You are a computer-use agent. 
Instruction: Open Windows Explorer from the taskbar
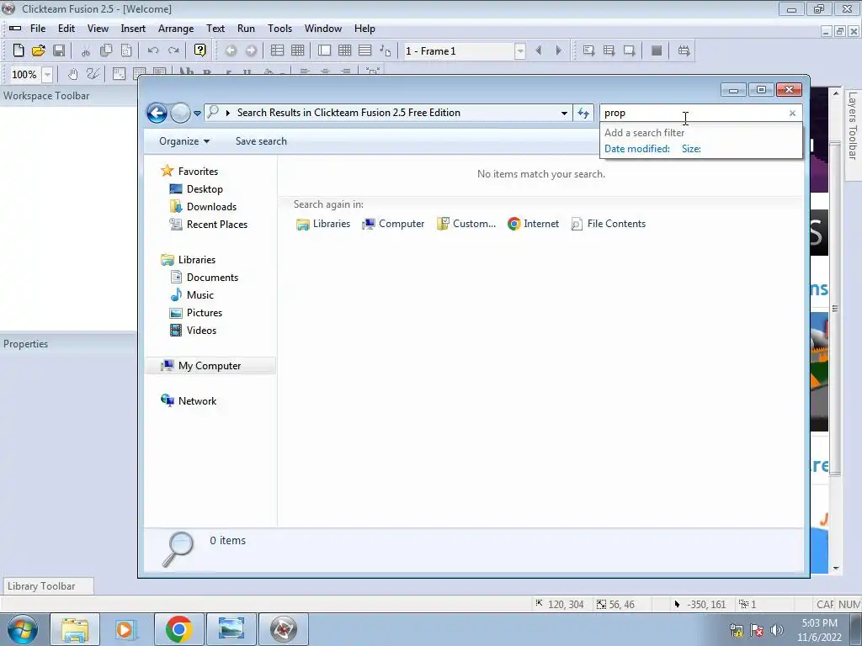pos(75,629)
